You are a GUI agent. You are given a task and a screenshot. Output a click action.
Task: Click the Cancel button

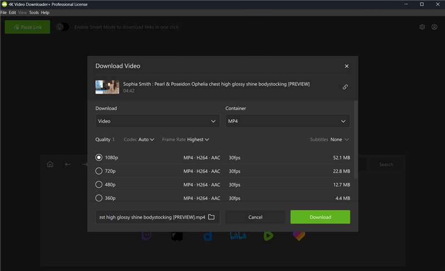point(255,217)
